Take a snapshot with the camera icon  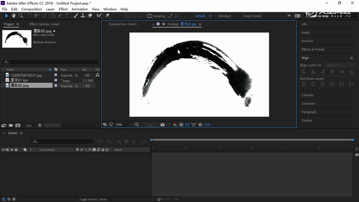pyautogui.click(x=162, y=125)
